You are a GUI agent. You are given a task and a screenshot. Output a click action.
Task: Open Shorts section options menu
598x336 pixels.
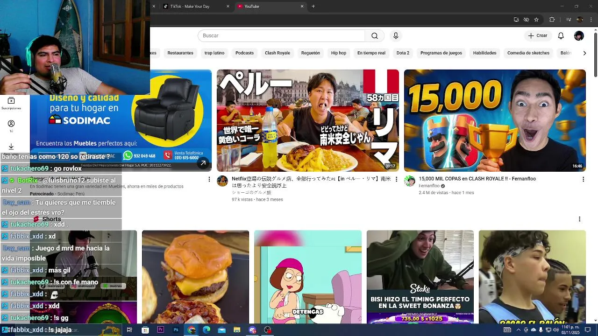579,219
